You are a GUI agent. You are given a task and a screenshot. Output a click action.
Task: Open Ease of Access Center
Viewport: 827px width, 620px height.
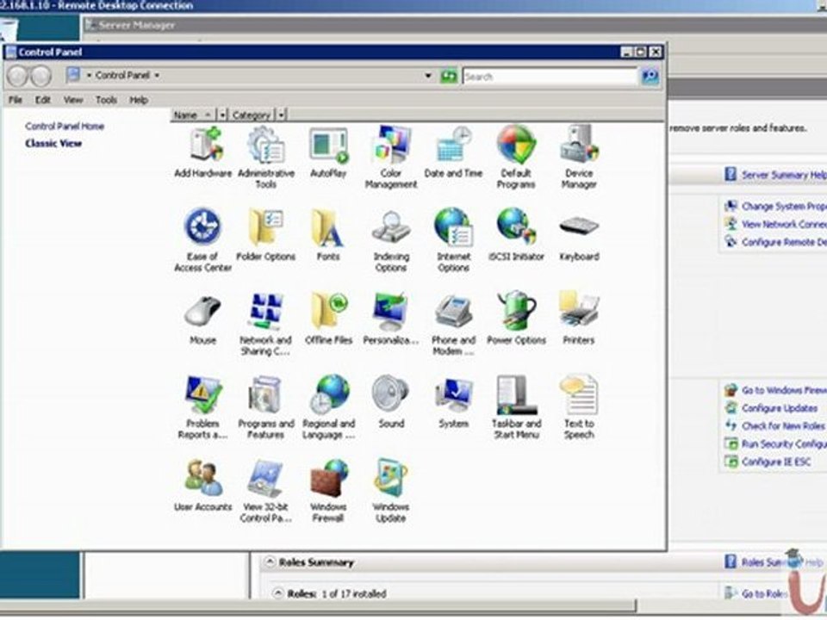point(203,240)
